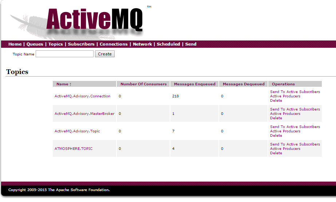The width and height of the screenshot is (336, 202).
Task: Open ATMOSPHERE.TOPIC topic
Action: click(74, 148)
